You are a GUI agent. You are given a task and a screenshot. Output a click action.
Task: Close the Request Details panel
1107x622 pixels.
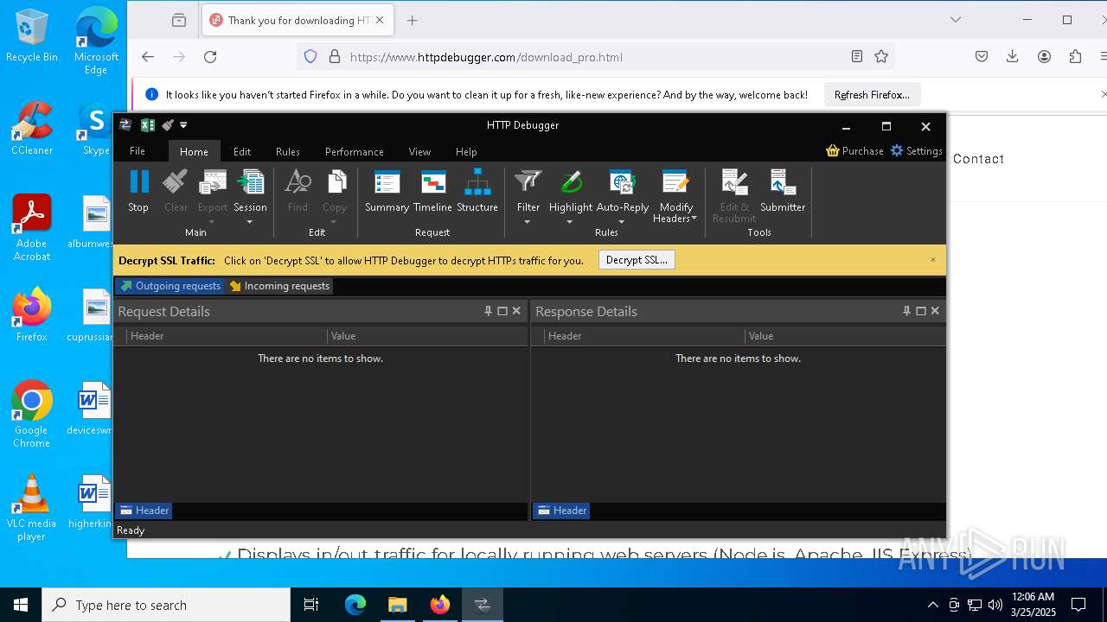pos(516,311)
